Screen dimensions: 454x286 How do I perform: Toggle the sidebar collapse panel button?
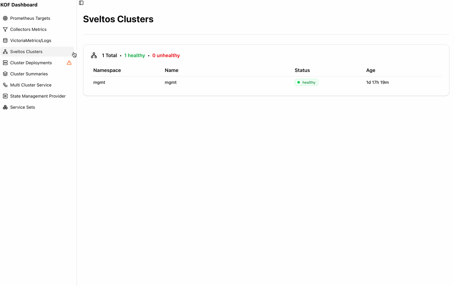pyautogui.click(x=81, y=3)
